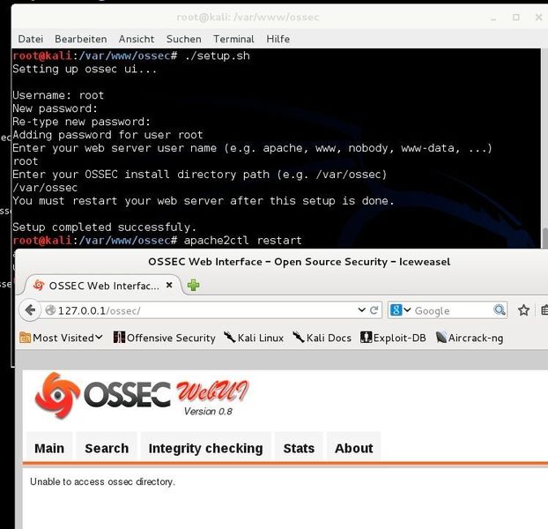This screenshot has width=548, height=529.
Task: Open the About tab in OSSEC
Action: (x=353, y=448)
